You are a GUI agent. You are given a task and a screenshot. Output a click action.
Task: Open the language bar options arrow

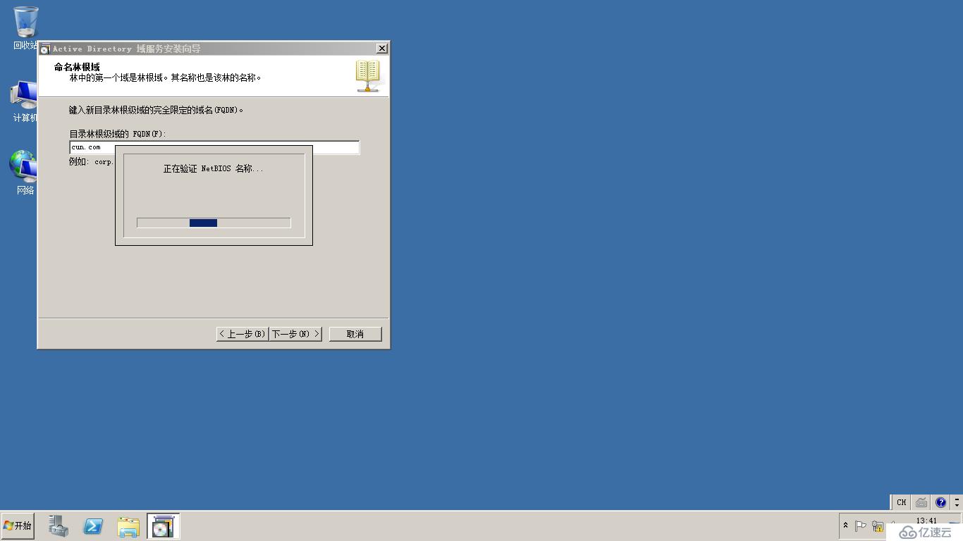tap(957, 502)
